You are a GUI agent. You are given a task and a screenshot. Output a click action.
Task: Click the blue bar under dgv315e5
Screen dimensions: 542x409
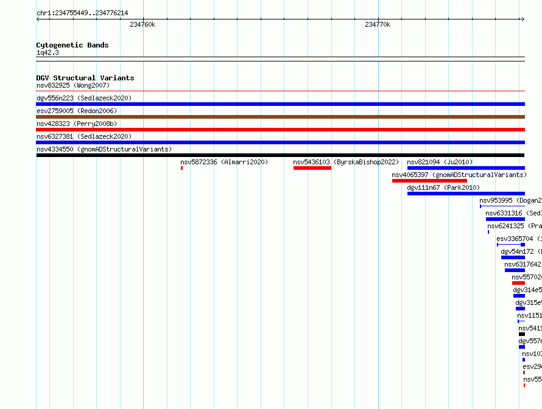520,309
